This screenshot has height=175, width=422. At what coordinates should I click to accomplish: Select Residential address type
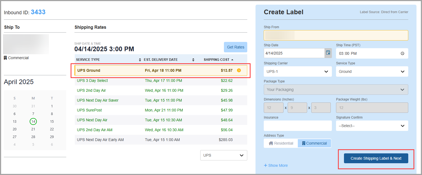pos(281,143)
